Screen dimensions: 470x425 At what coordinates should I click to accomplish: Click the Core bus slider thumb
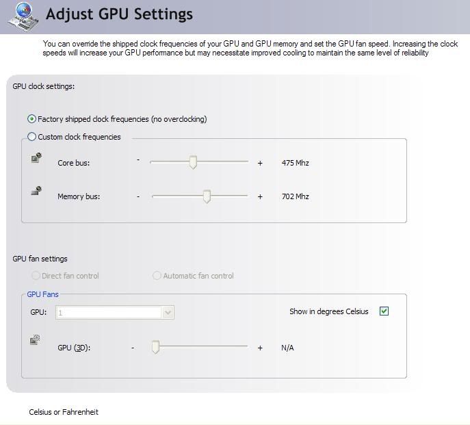tap(193, 162)
